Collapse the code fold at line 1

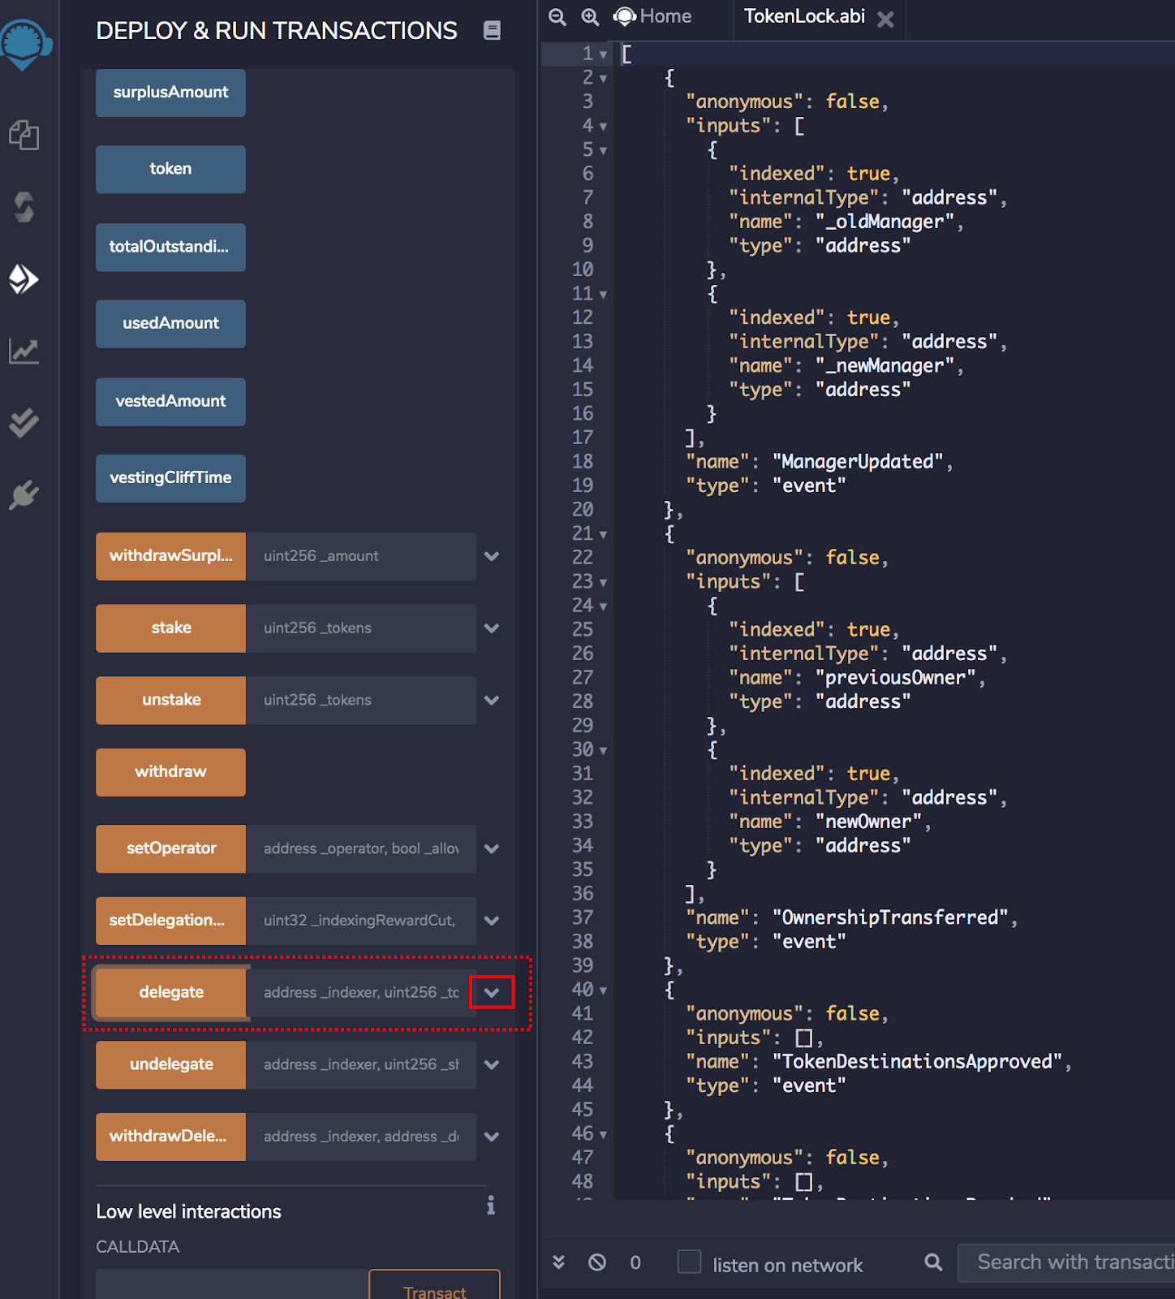tap(603, 54)
